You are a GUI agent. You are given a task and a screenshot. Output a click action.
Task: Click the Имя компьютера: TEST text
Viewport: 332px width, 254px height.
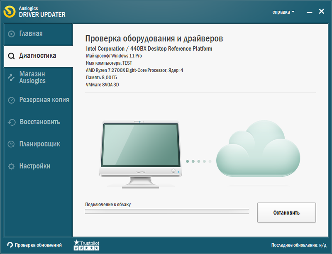tap(109, 63)
